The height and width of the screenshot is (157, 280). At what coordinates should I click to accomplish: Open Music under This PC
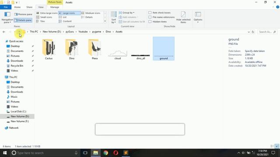point(14,97)
